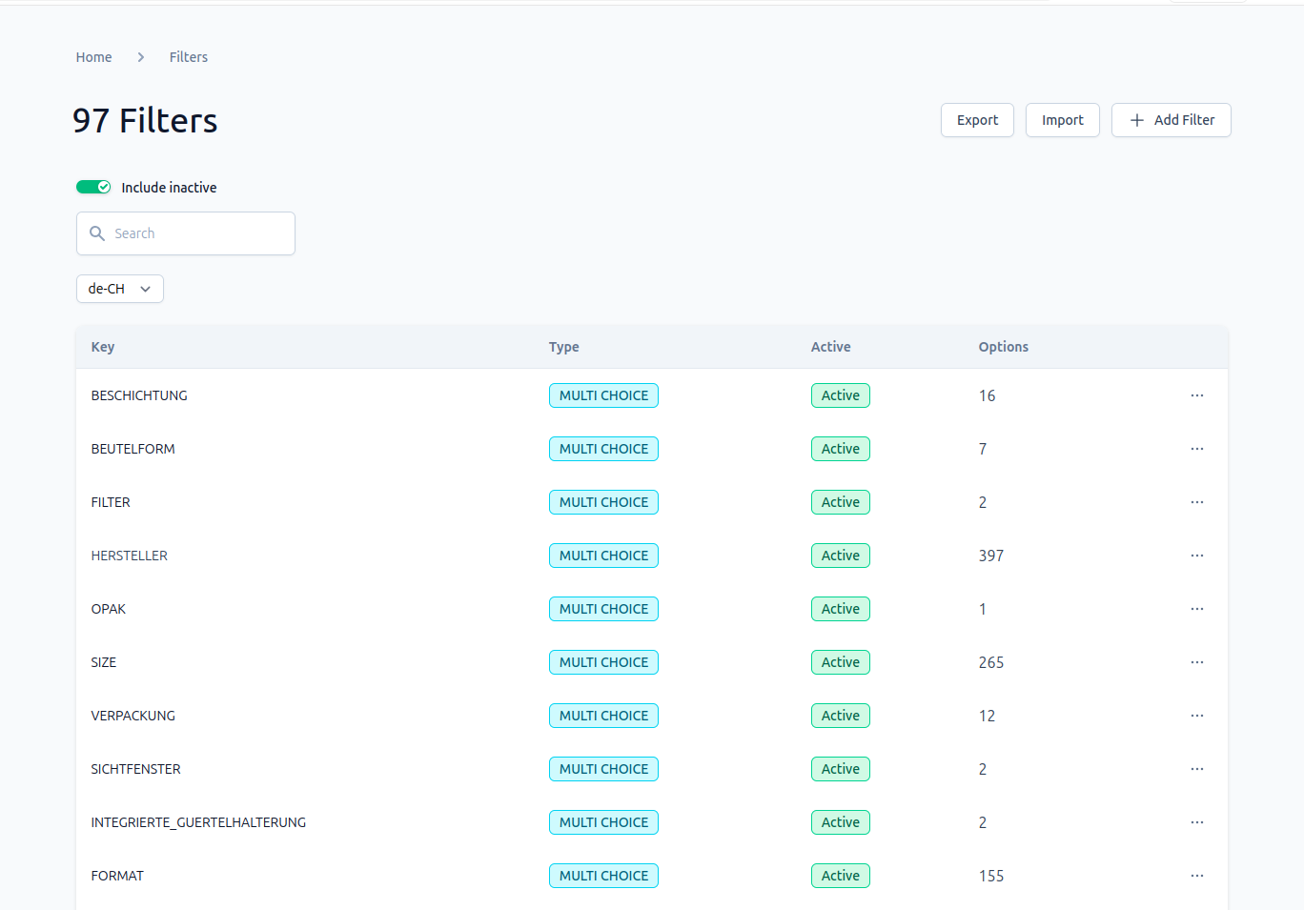
Task: Click the MULTI CHOICE badge for FILTER row
Action: pos(603,502)
